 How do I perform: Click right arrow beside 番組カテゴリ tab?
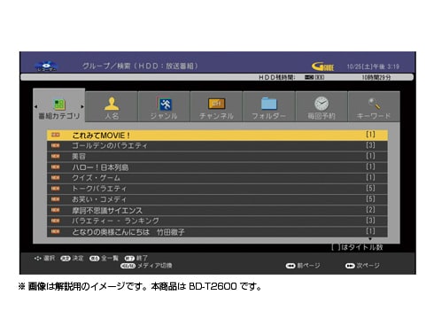coord(82,106)
